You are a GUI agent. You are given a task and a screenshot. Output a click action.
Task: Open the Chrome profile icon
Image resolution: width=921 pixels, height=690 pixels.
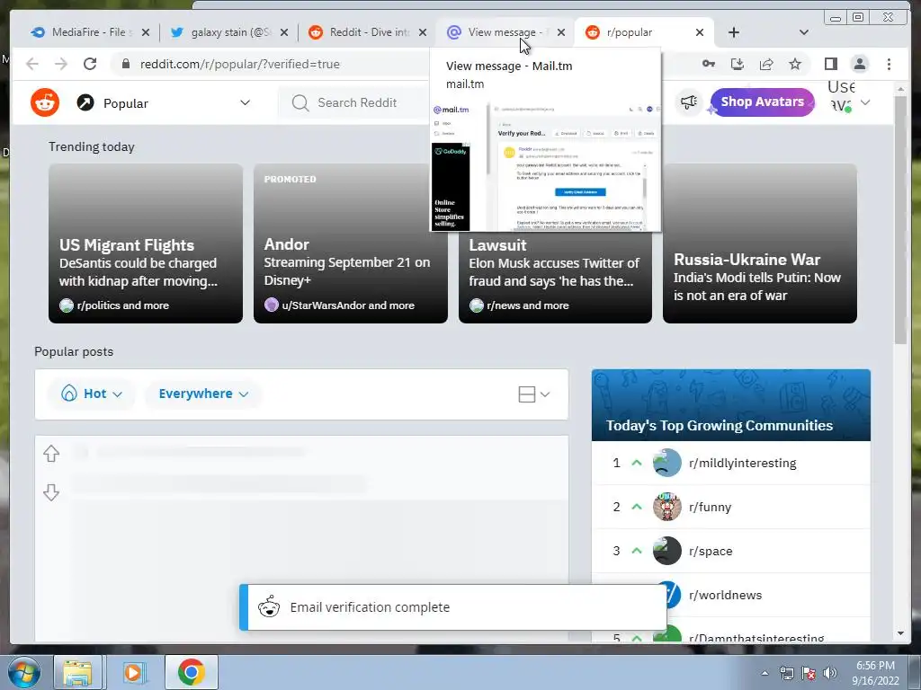tap(859, 64)
